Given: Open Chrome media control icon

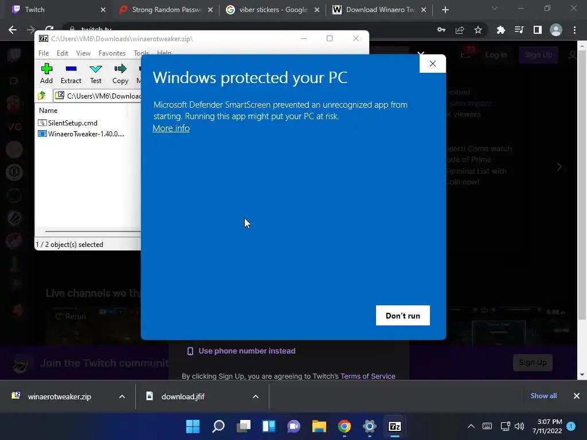Looking at the screenshot, I should 519,30.
